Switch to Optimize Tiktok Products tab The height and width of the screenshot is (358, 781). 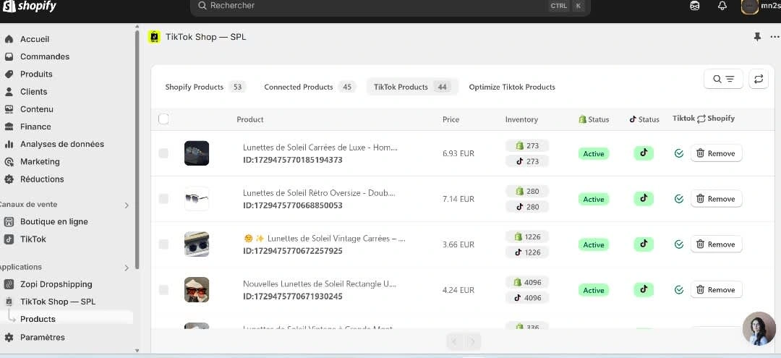[512, 87]
